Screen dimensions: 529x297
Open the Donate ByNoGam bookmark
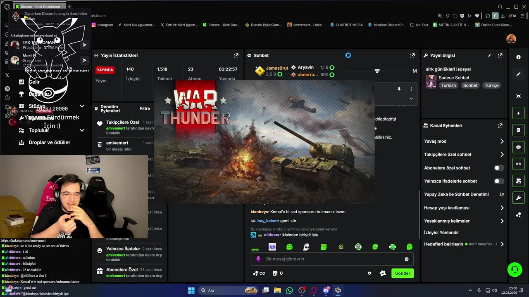click(x=263, y=25)
